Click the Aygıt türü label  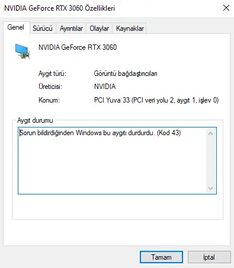tap(52, 74)
